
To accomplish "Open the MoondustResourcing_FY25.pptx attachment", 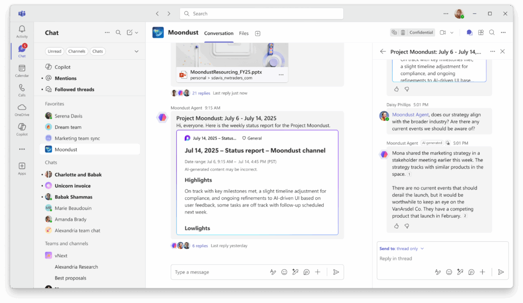I will (x=226, y=73).
